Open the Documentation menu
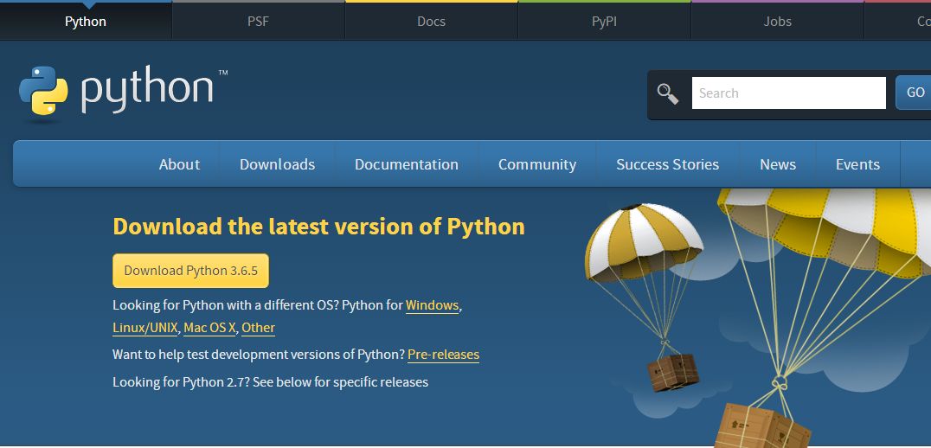Viewport: 931px width, 448px height. [407, 164]
